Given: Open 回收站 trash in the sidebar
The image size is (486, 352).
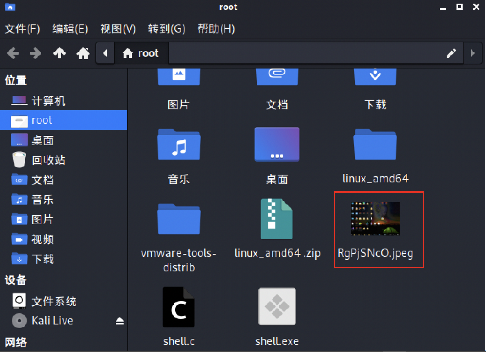Looking at the screenshot, I should coord(64,160).
